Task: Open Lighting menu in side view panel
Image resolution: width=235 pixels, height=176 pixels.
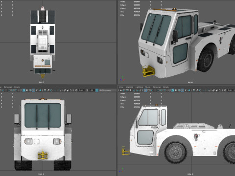Action: tap(139, 87)
